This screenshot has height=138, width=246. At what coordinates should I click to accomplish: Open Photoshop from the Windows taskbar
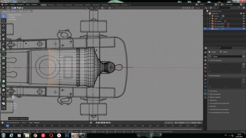click(x=67, y=135)
